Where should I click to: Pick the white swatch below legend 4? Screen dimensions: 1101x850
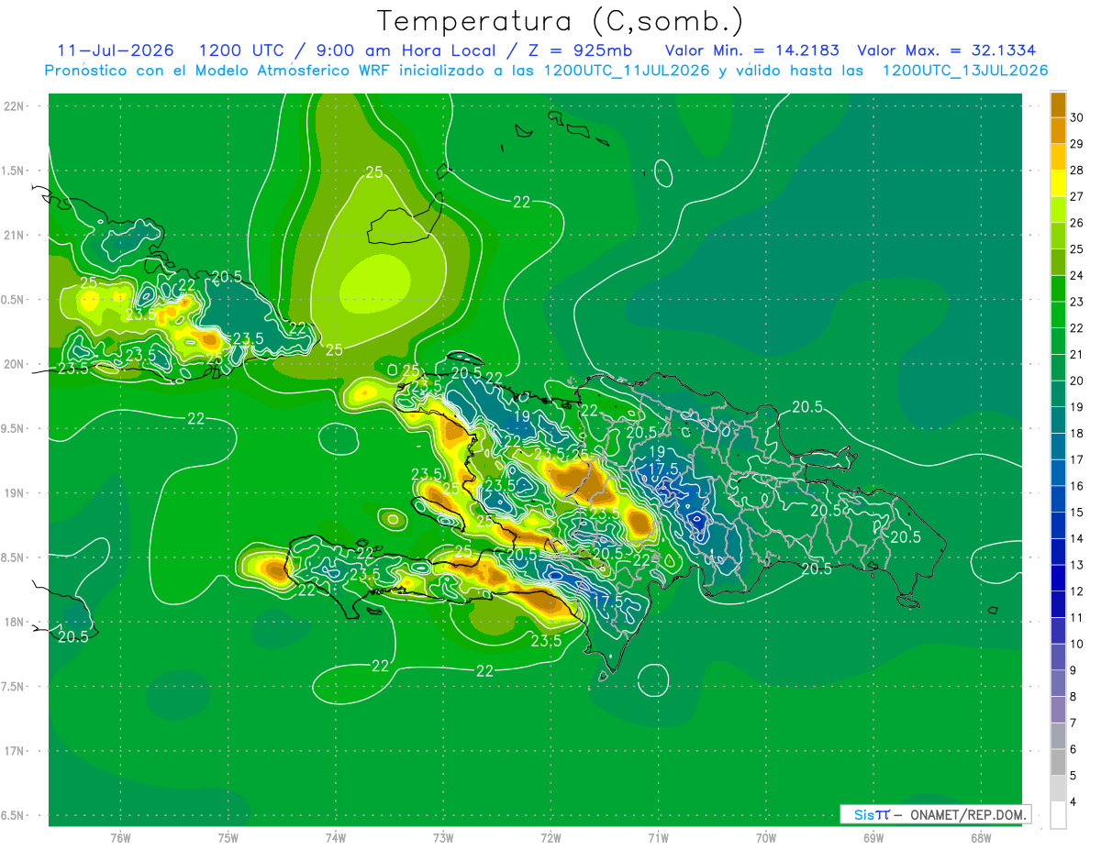click(x=1058, y=815)
